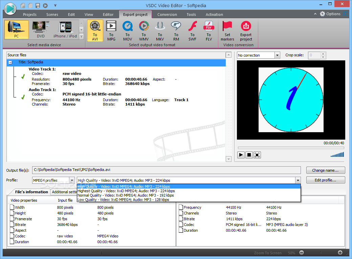Open the MPEG4 profiles dropdown
This screenshot has width=352, height=259.
72,180
